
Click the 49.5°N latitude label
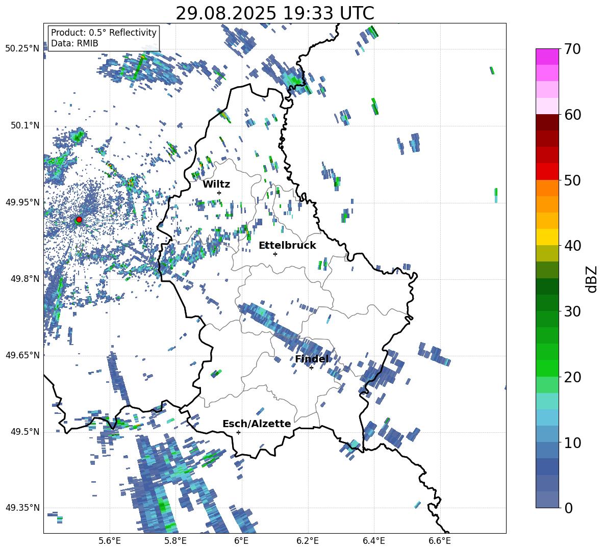click(24, 432)
